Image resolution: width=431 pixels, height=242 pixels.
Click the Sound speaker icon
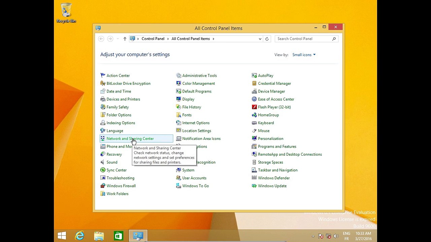click(103, 162)
